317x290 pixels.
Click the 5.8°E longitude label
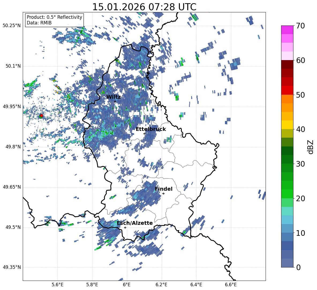[92, 285]
